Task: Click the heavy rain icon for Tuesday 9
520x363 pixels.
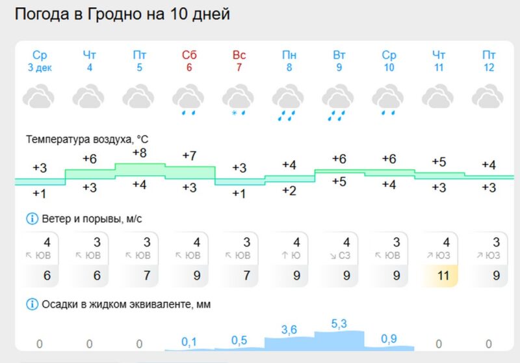Action: [339, 103]
